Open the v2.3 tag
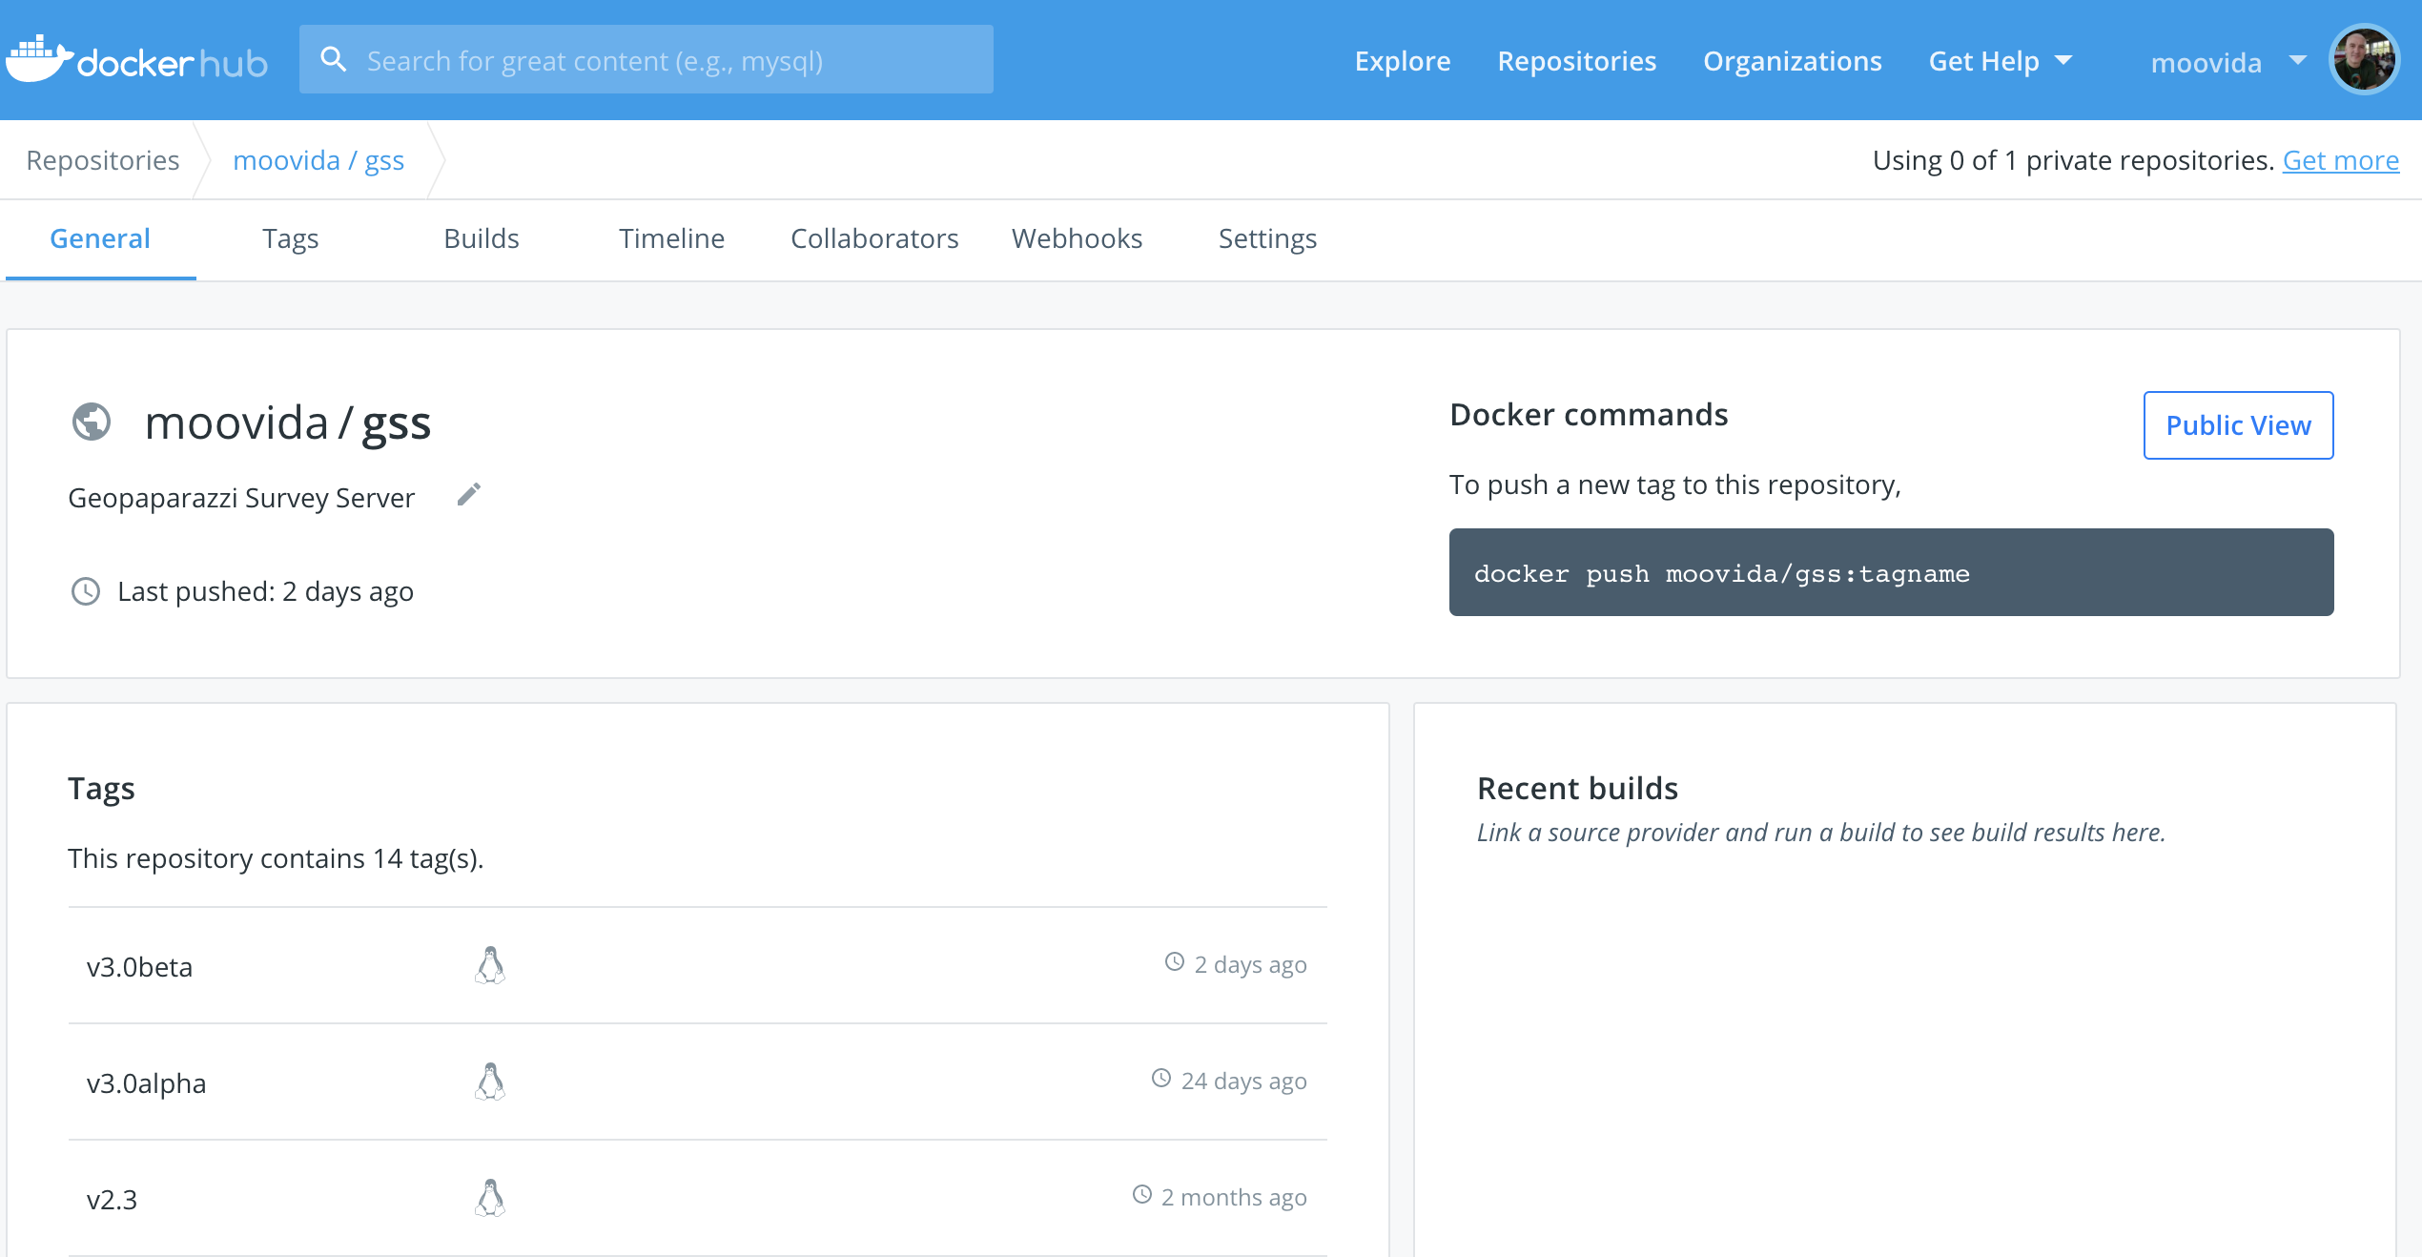Screen dimensions: 2422x1257 click(112, 1200)
